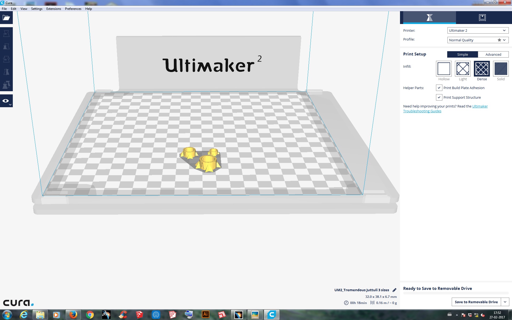Image resolution: width=512 pixels, height=320 pixels.
Task: Switch to the Prepare (slice settings) tab
Action: click(429, 18)
